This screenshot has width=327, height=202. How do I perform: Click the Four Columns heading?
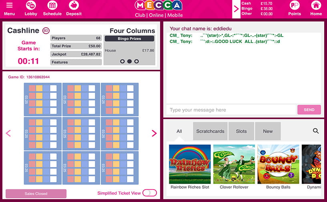132,31
